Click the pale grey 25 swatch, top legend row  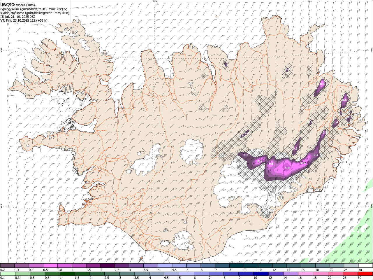[351, 266]
